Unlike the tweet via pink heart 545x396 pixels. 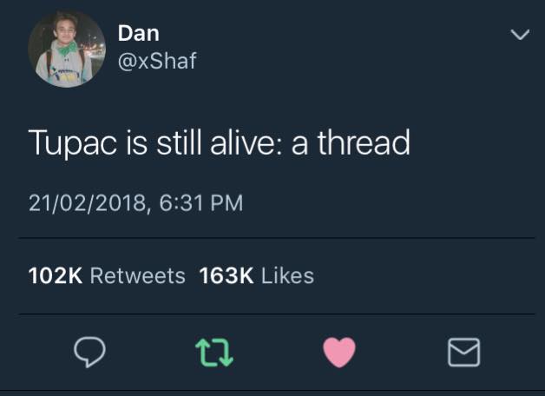pos(339,353)
